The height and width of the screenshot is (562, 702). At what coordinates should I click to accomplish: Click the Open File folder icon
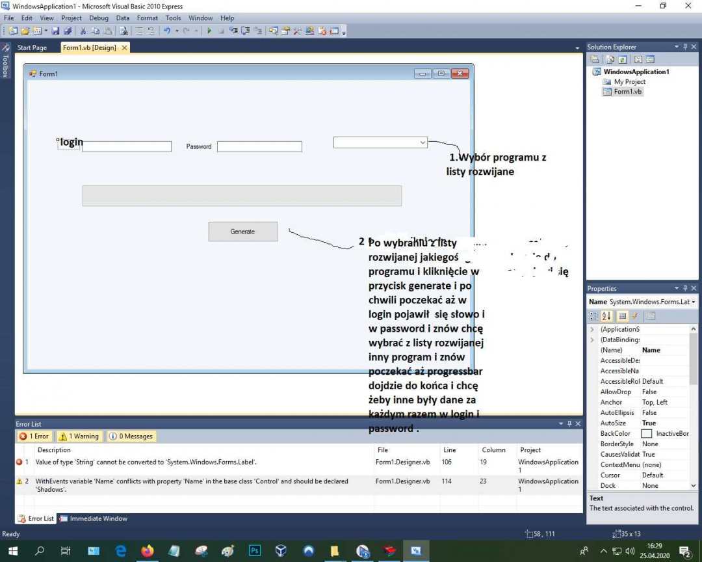coord(25,31)
